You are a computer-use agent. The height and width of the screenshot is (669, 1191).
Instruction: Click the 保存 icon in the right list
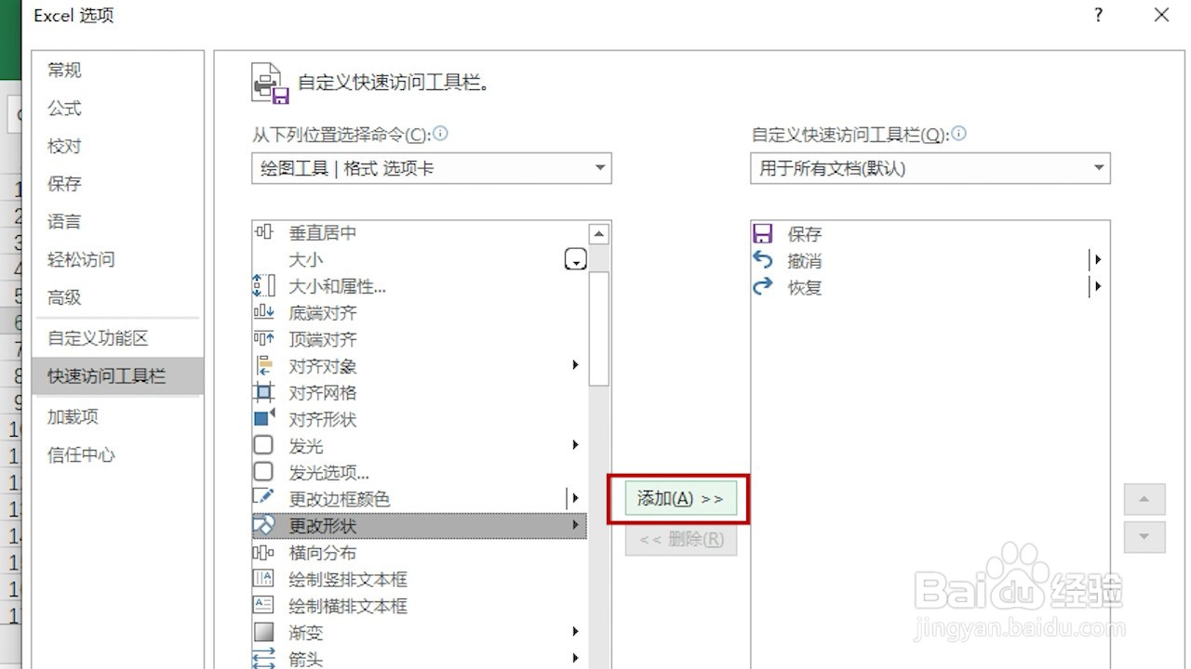(764, 233)
